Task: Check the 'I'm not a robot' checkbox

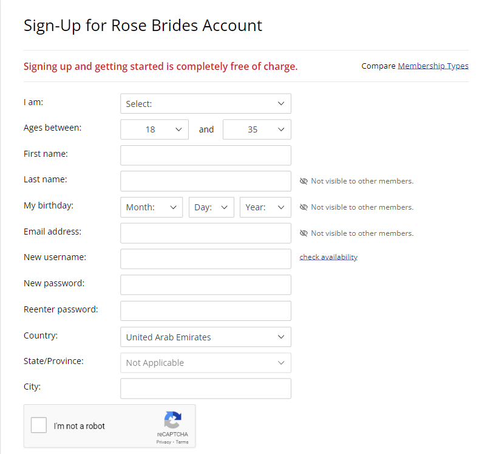Action: [x=38, y=425]
